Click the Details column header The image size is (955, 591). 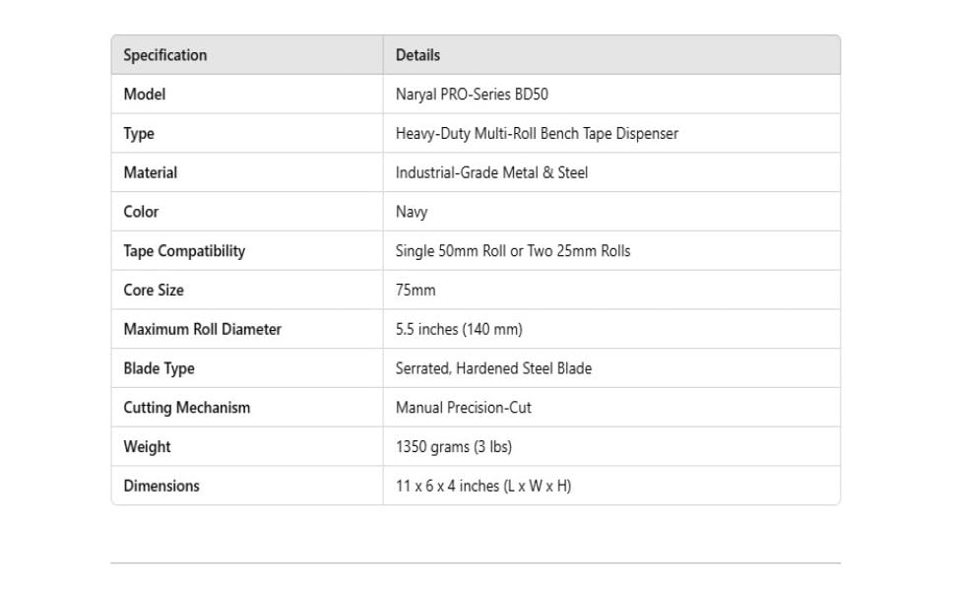(x=417, y=55)
